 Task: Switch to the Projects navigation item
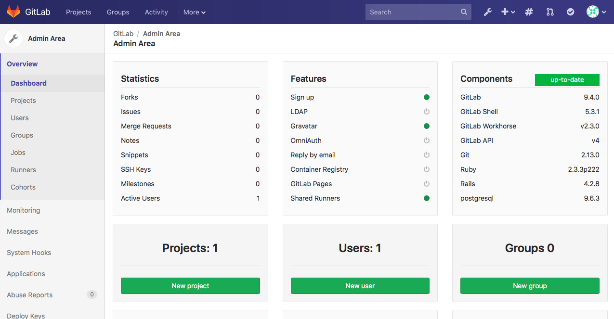click(78, 12)
